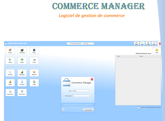
Task: Open the Config. settings module
Action: [34, 83]
